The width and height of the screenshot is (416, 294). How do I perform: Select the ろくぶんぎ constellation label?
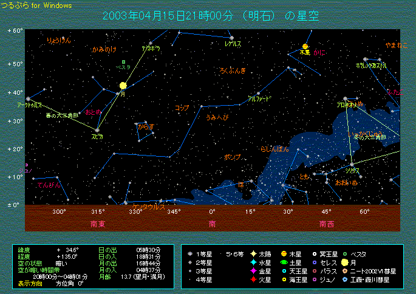point(233,70)
